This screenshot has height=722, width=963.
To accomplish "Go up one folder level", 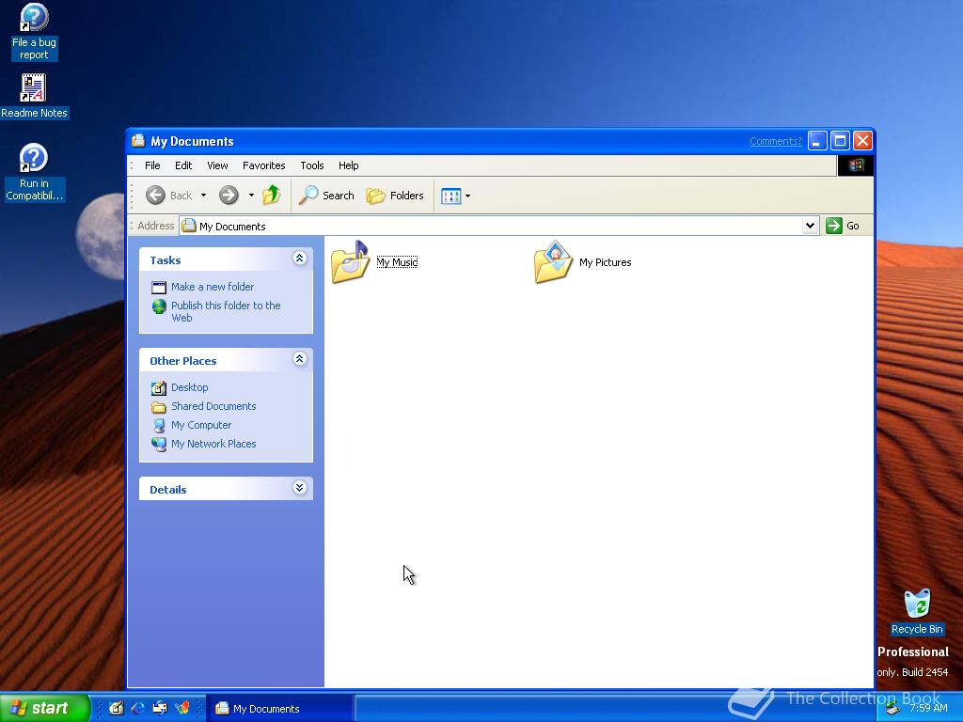I will tap(272, 196).
